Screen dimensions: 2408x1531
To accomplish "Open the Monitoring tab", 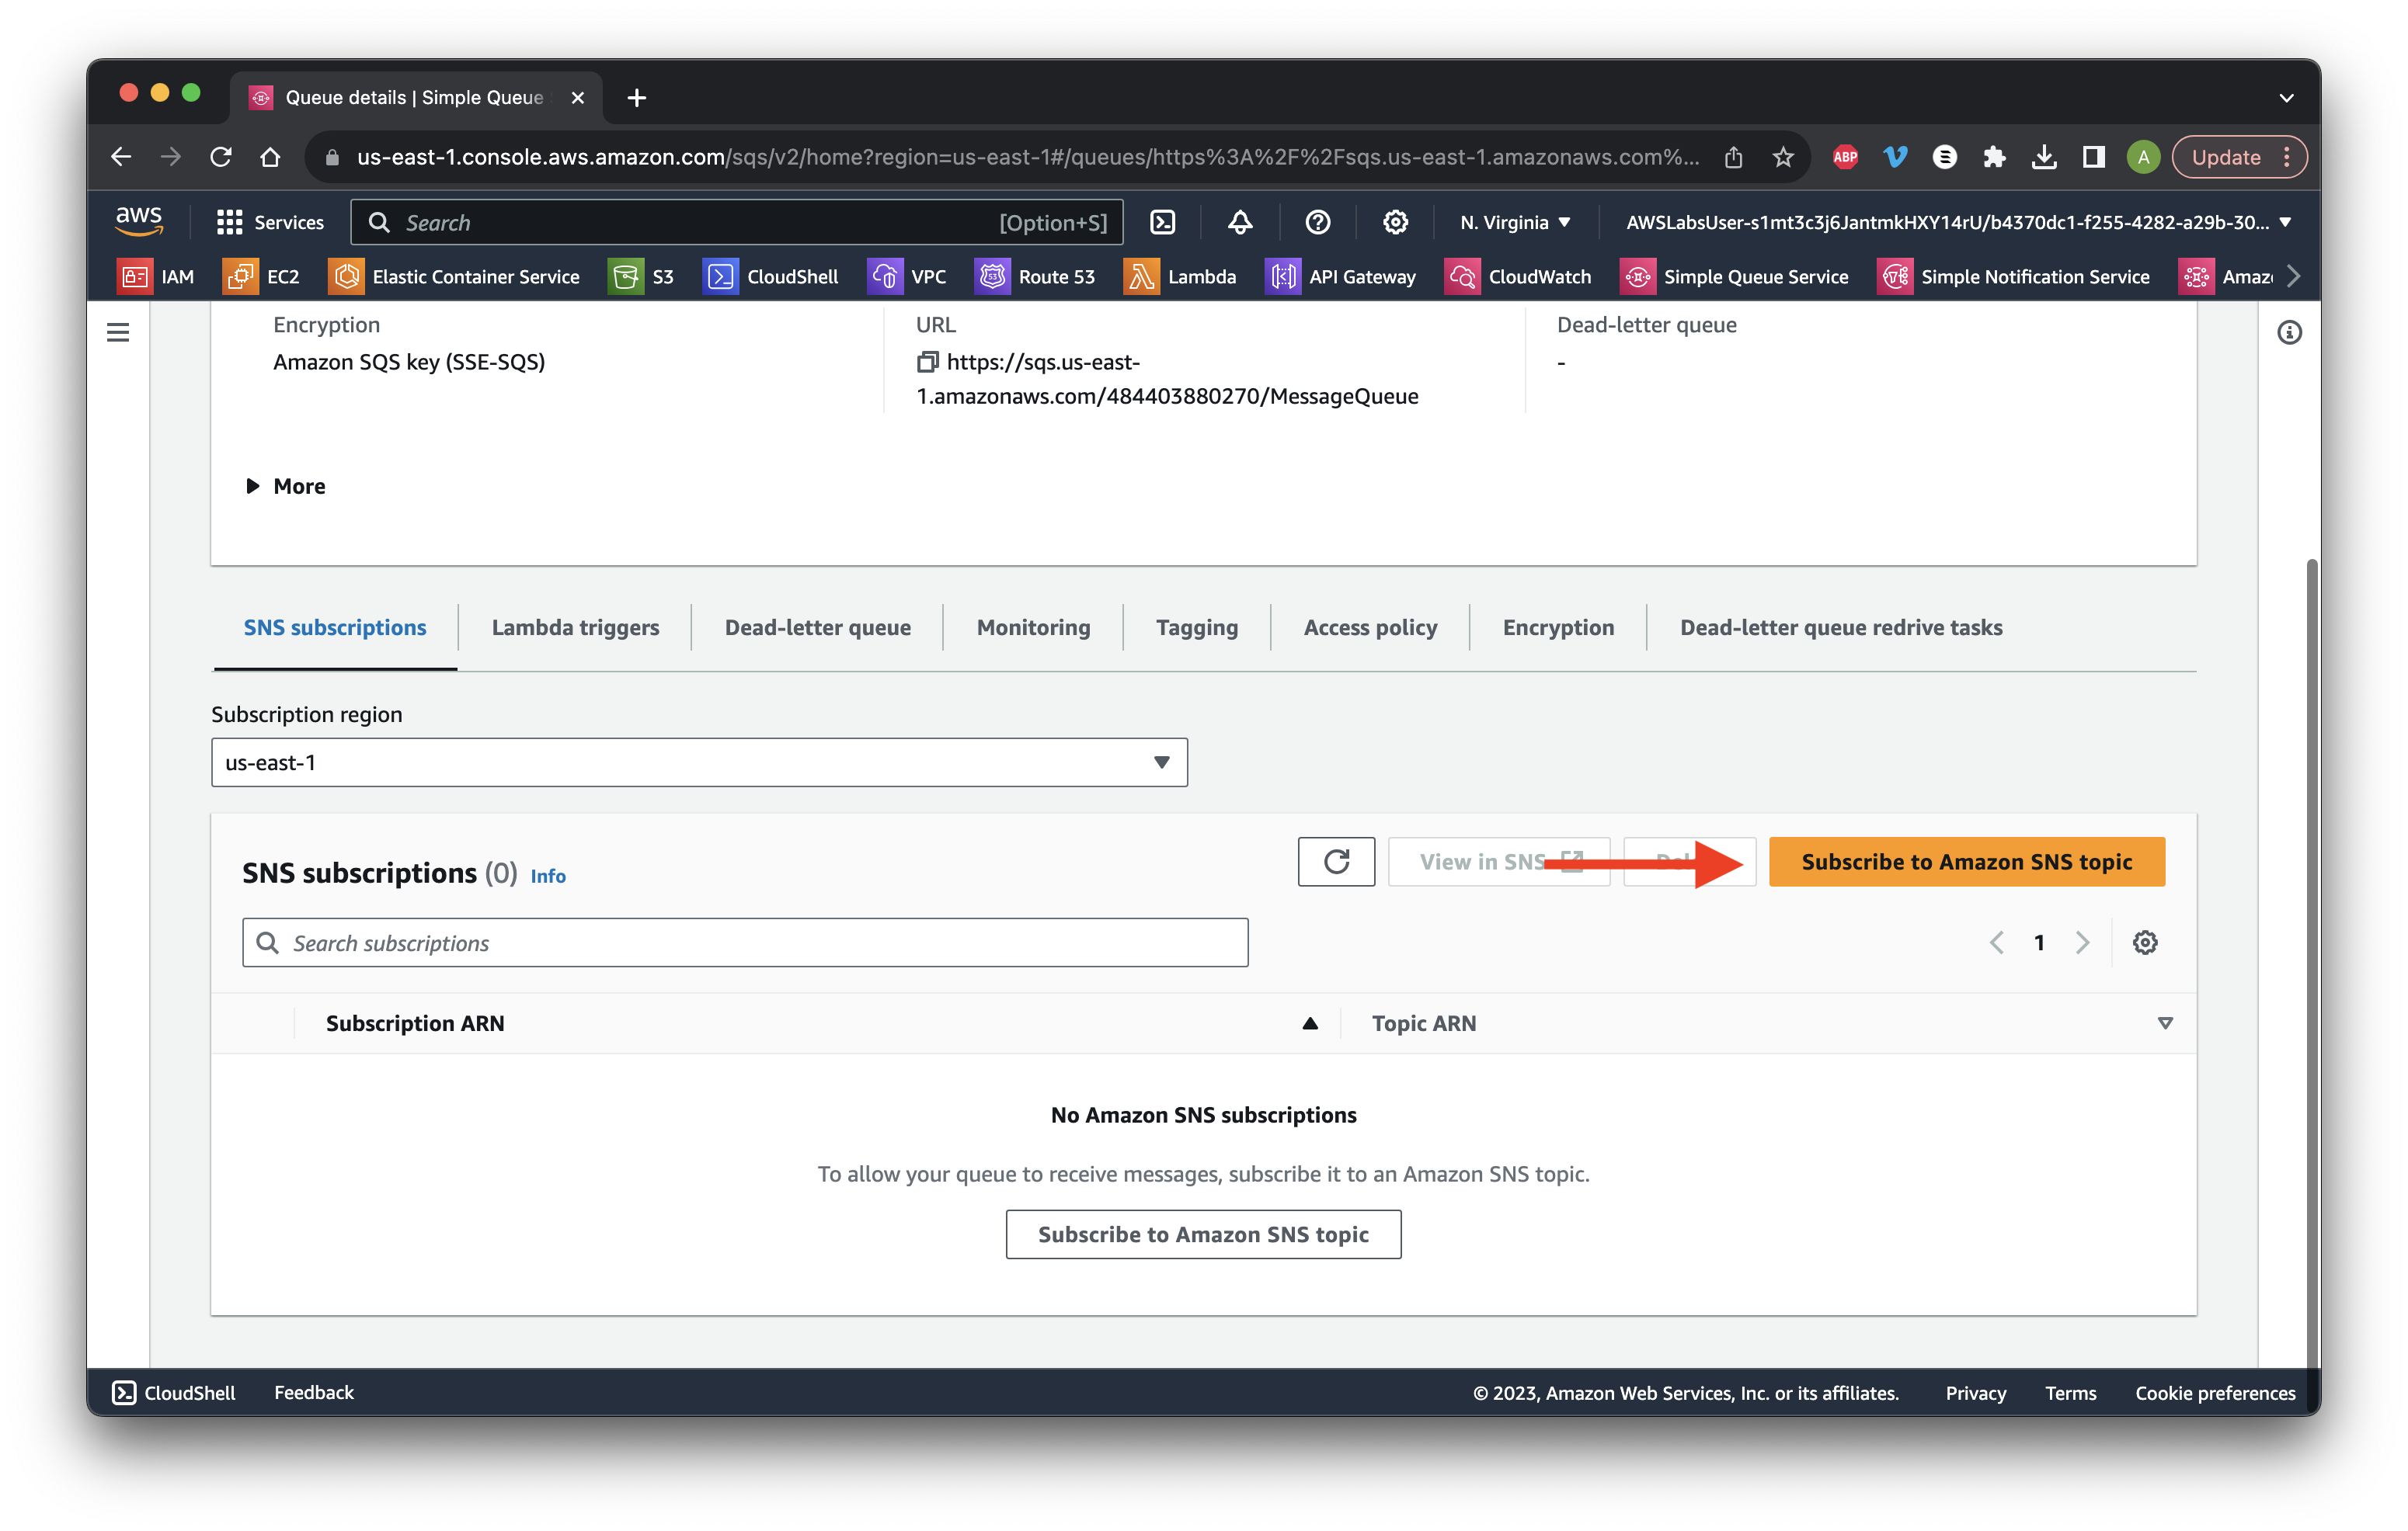I will pos(1033,627).
